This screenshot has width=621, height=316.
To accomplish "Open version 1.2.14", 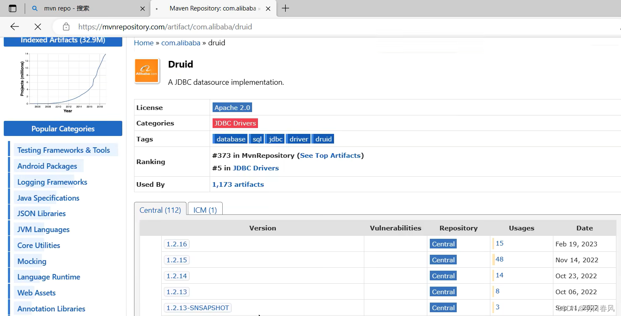I will coord(176,276).
